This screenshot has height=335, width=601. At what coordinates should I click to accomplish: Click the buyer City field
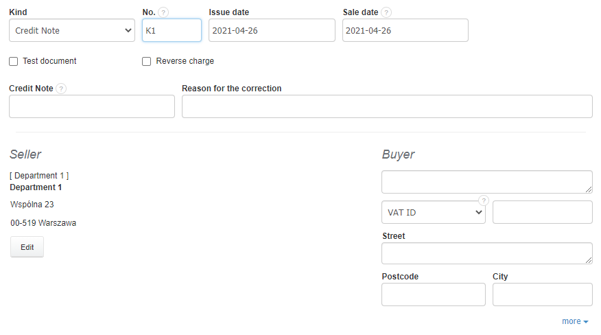(x=542, y=294)
